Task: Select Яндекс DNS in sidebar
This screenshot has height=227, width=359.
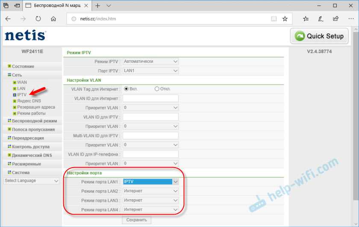Action: pyautogui.click(x=29, y=101)
